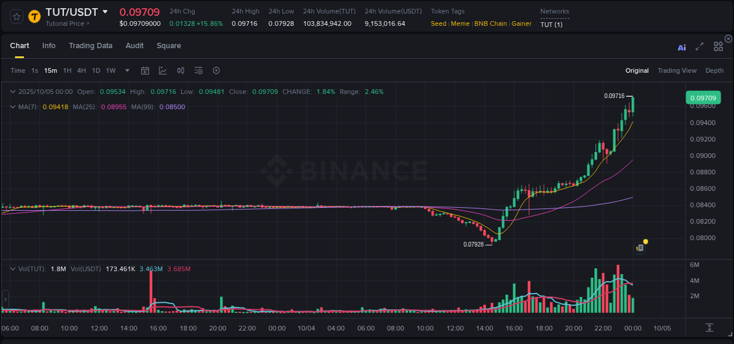Click the Ai analysis icon
Image resolution: width=734 pixels, height=344 pixels.
point(681,47)
